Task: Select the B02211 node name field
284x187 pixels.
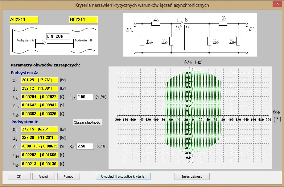Action: (84, 19)
